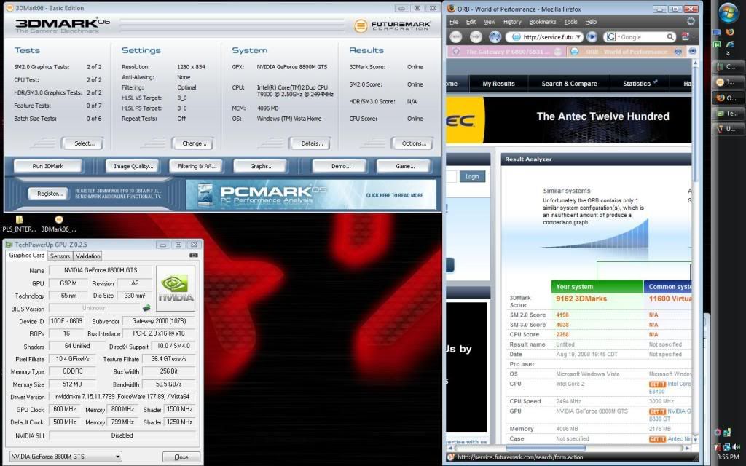This screenshot has width=746, height=466.
Task: Launch Internet Explorer from the Quick Launch
Action: coord(730,44)
